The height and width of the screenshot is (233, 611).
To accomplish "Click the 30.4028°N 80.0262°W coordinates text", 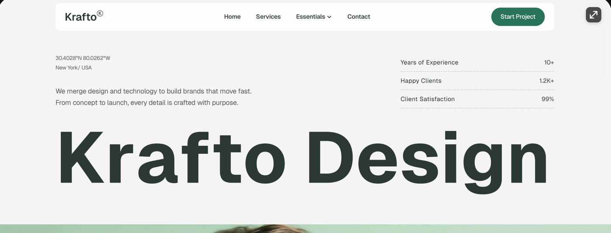I will [83, 58].
